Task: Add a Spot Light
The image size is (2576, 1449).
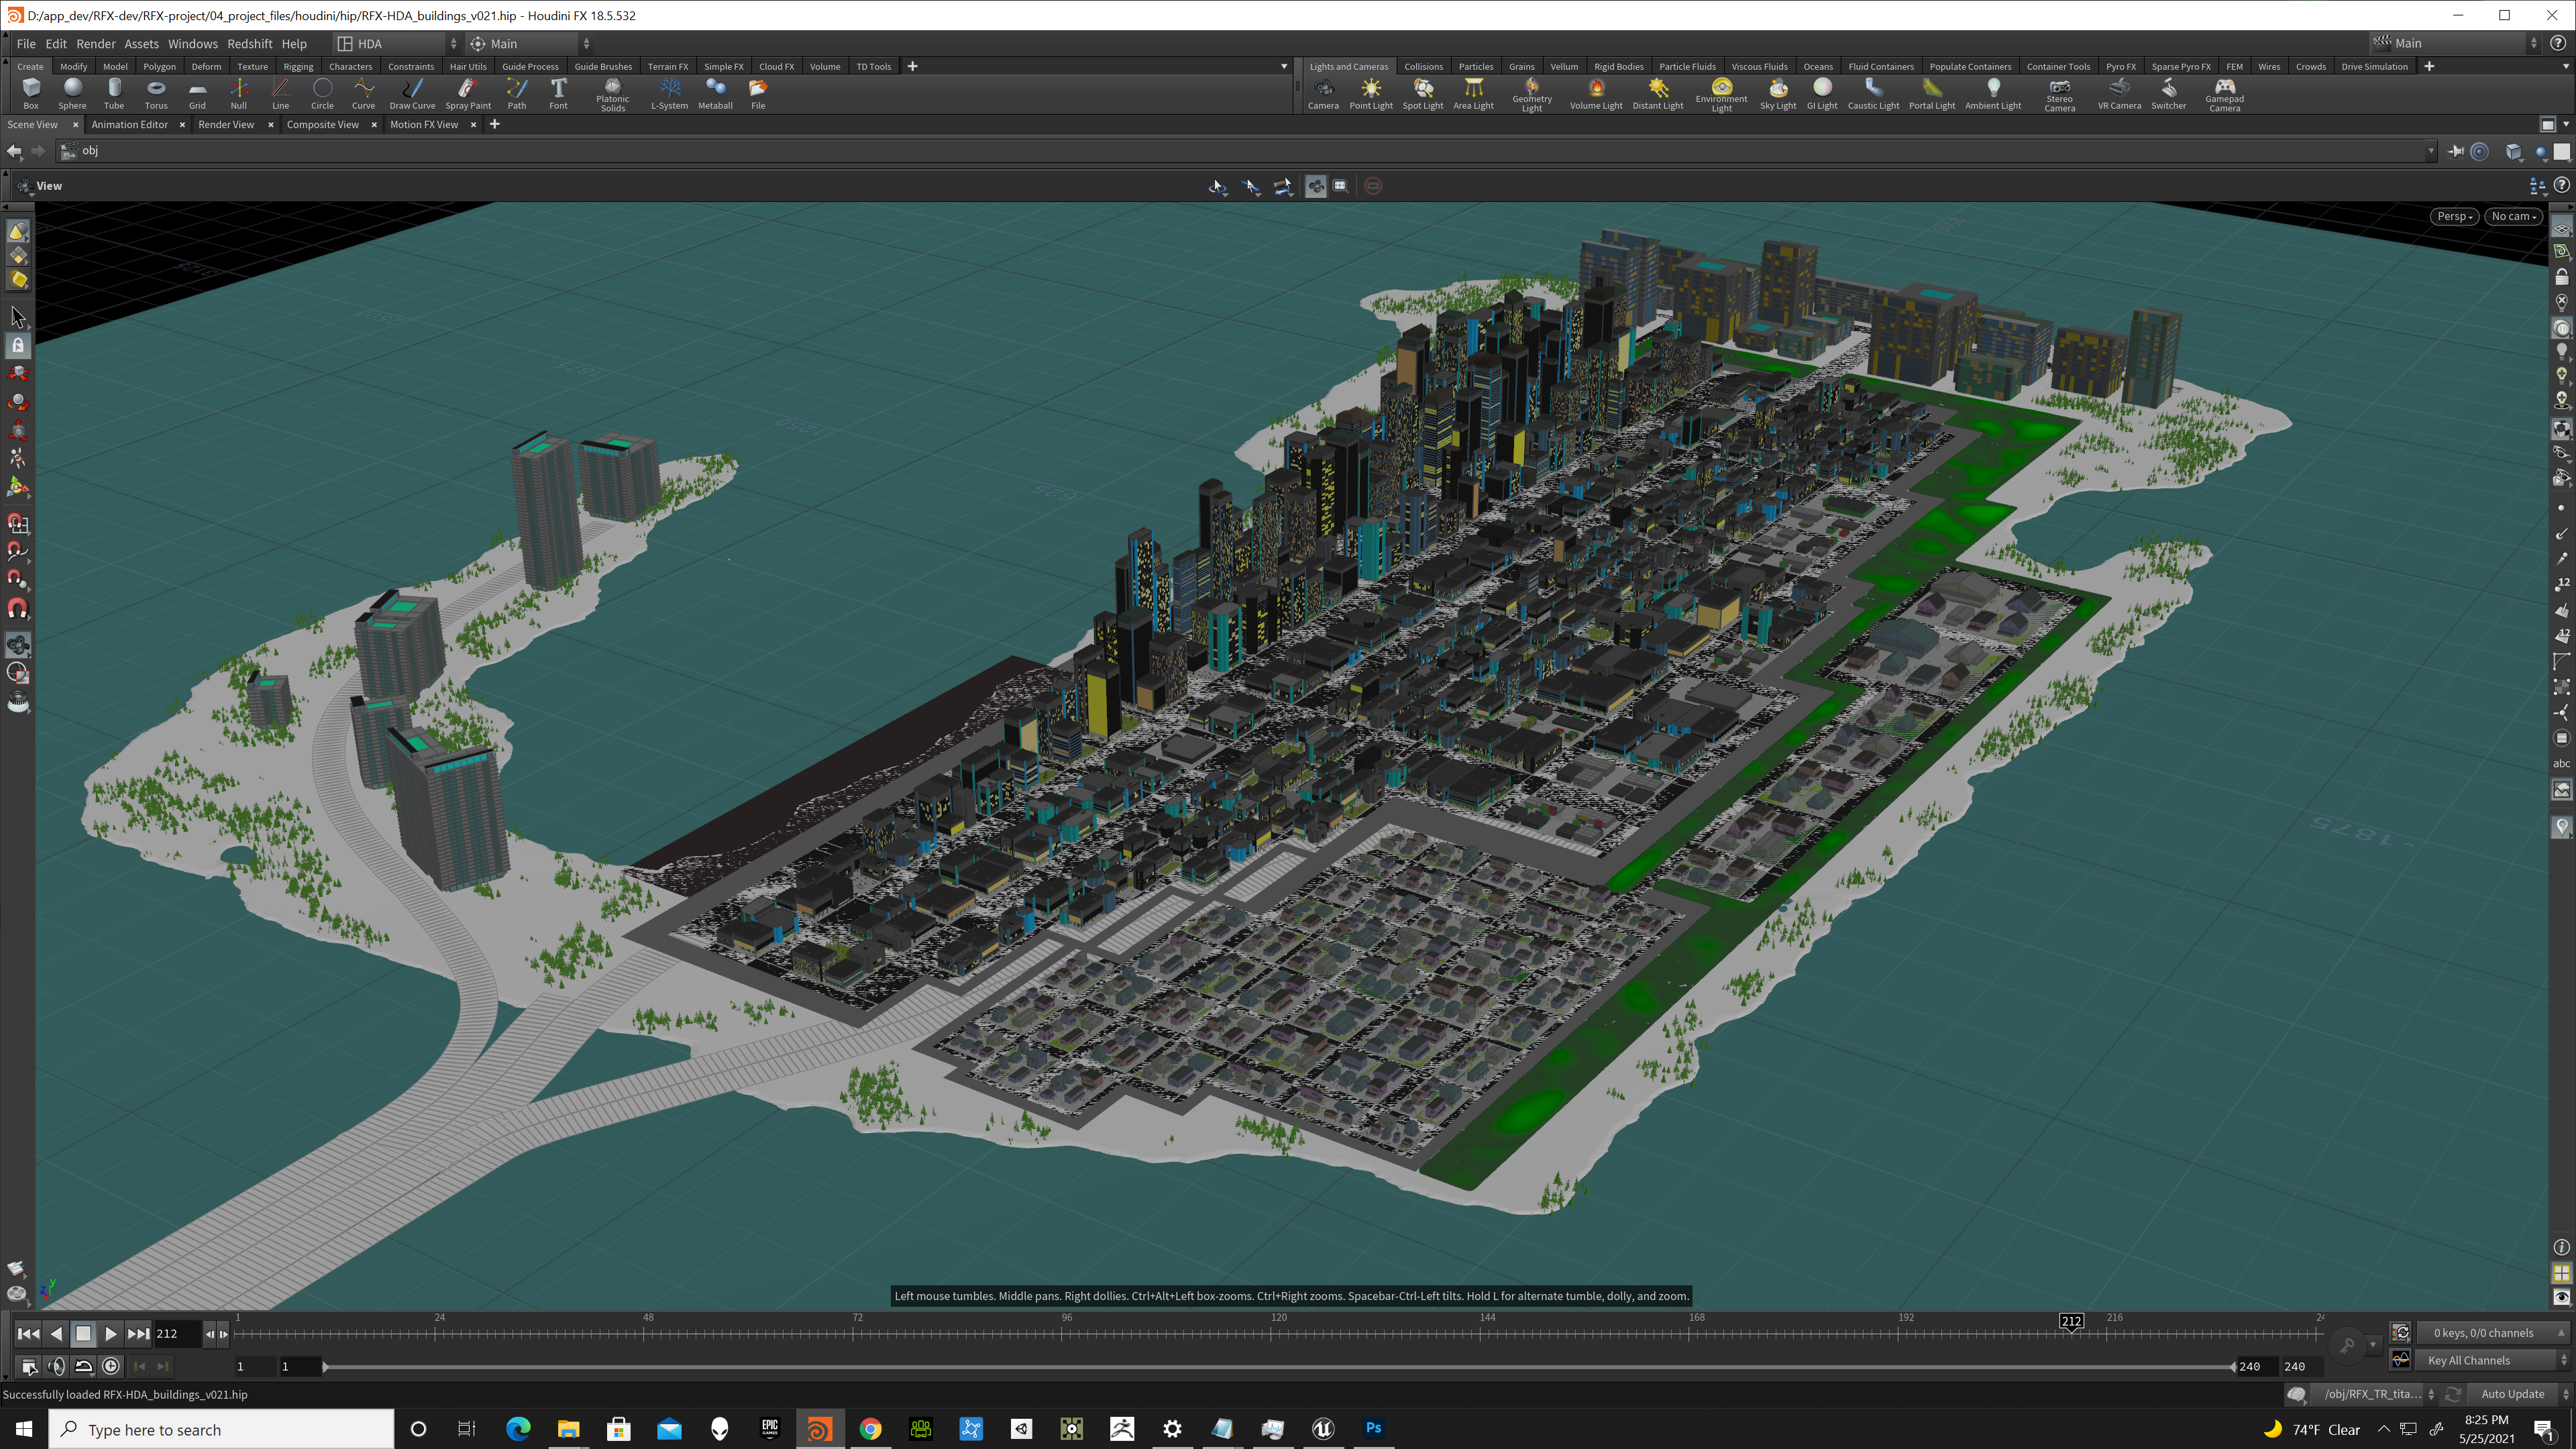Action: click(x=1422, y=93)
